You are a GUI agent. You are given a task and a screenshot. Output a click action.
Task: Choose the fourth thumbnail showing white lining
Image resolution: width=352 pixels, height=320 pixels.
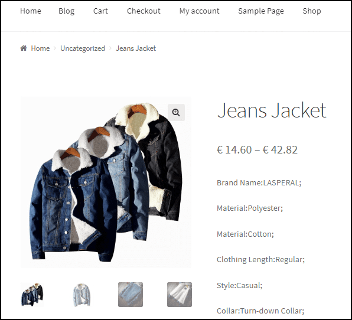tap(180, 295)
